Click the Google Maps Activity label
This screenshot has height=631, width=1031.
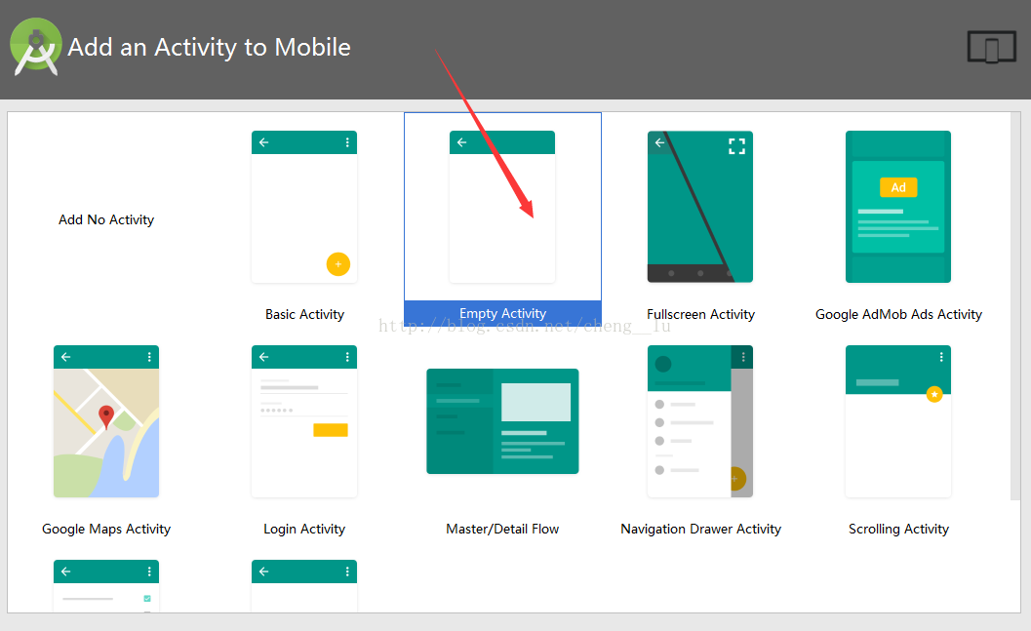pos(106,530)
